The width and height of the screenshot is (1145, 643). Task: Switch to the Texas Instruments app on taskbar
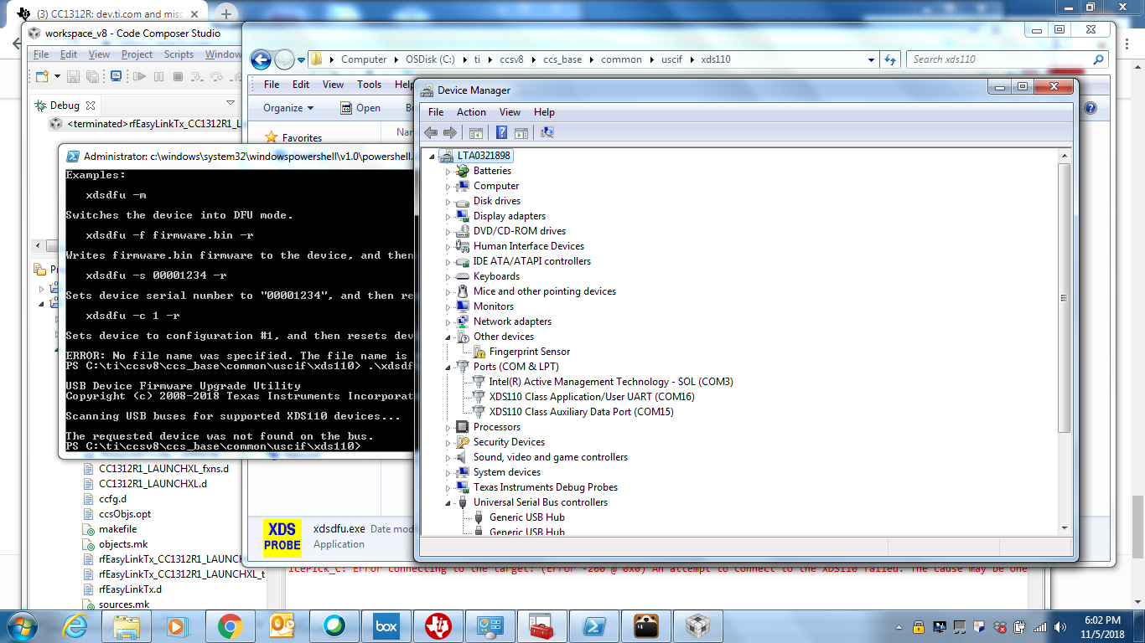coord(438,625)
